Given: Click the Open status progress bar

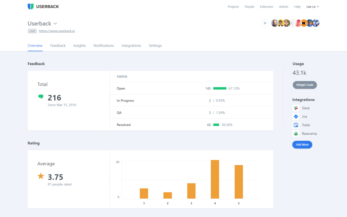Looking at the screenshot, I should point(220,88).
